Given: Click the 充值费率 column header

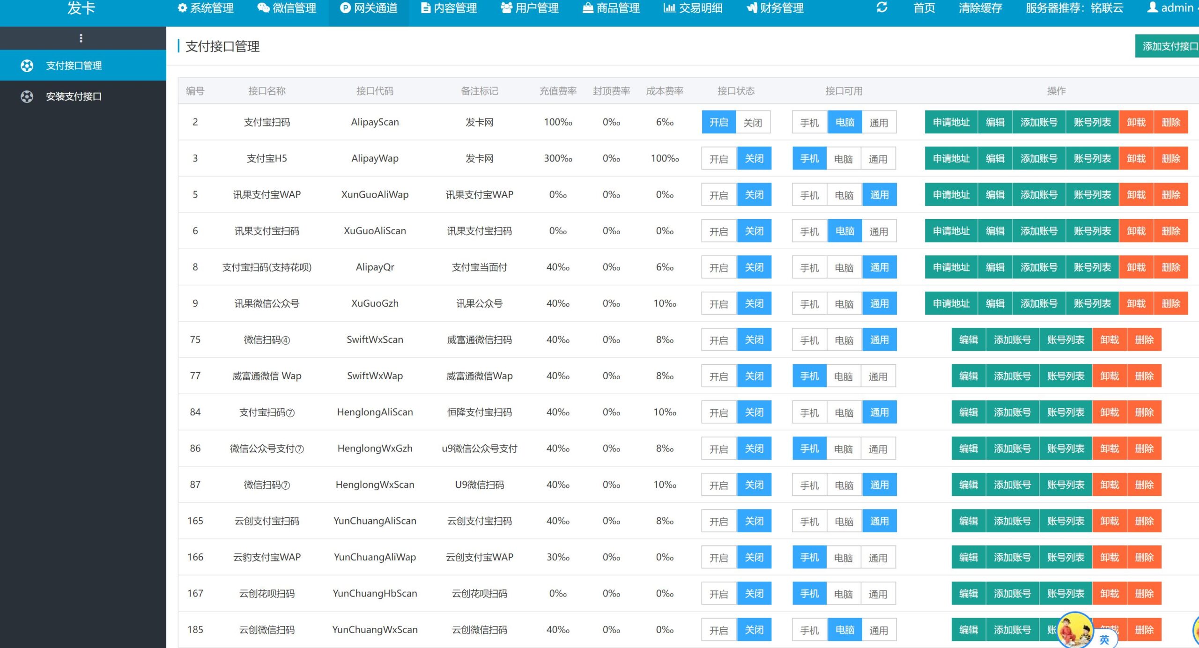Looking at the screenshot, I should click(x=558, y=91).
